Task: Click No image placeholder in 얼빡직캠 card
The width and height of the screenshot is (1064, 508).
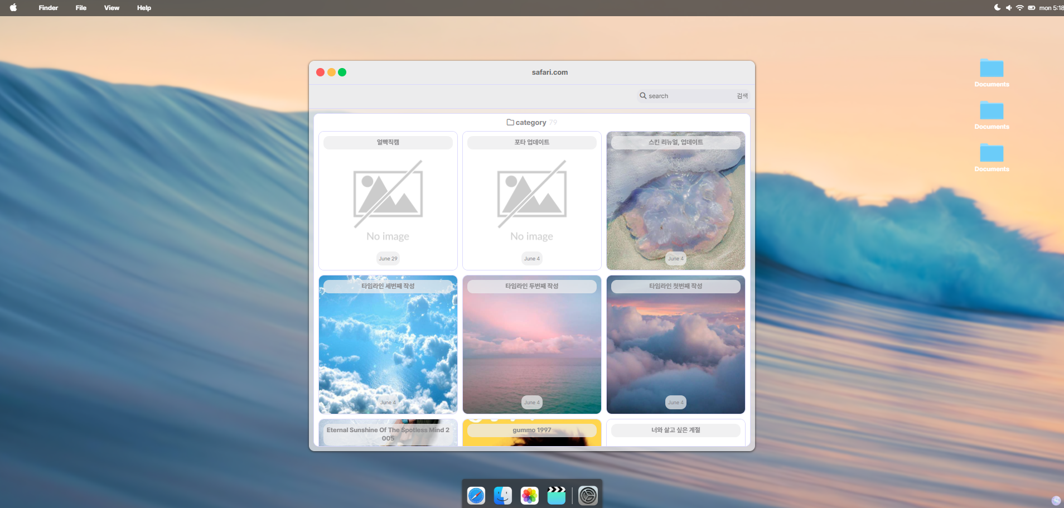Action: click(x=388, y=201)
